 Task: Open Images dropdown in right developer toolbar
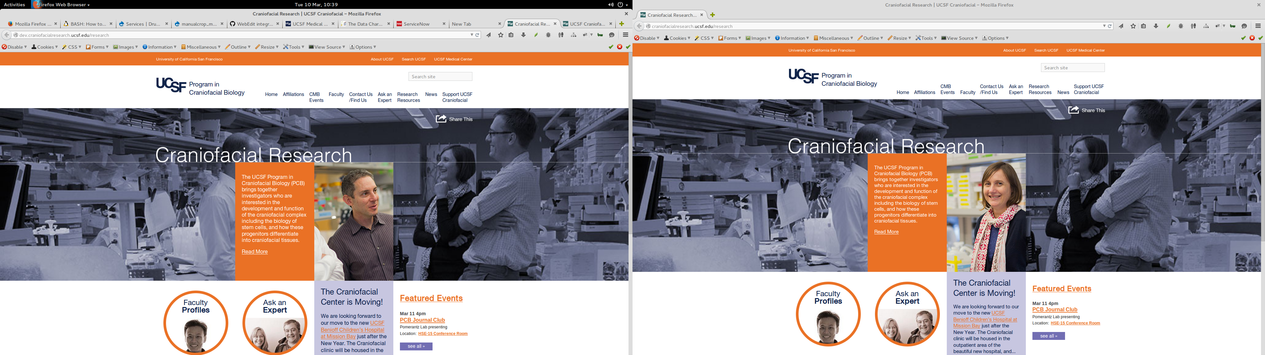(x=758, y=38)
